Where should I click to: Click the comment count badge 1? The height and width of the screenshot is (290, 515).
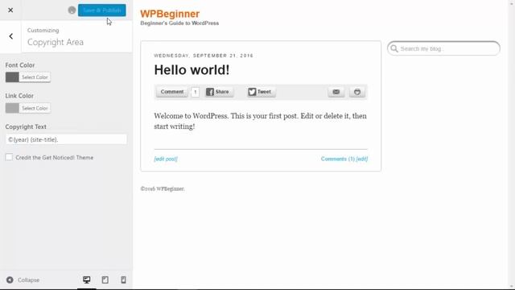coord(195,92)
